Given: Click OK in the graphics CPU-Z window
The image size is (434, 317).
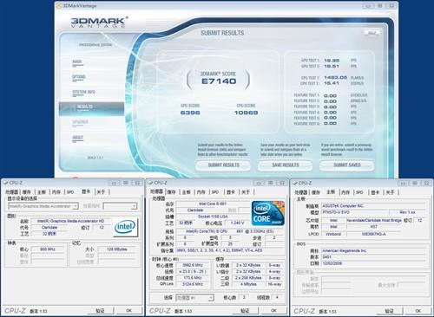Looking at the screenshot, I should coord(128,311).
